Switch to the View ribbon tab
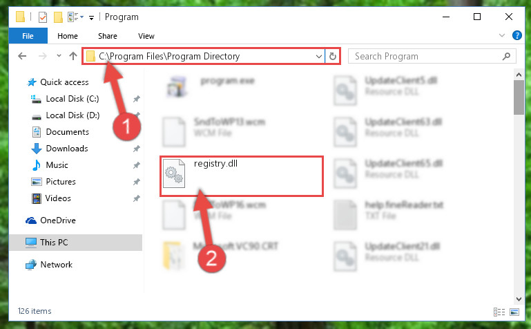The image size is (531, 329). coord(146,36)
